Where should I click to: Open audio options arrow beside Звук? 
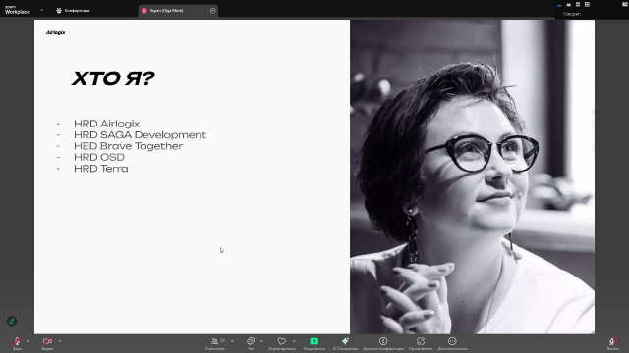tap(28, 341)
